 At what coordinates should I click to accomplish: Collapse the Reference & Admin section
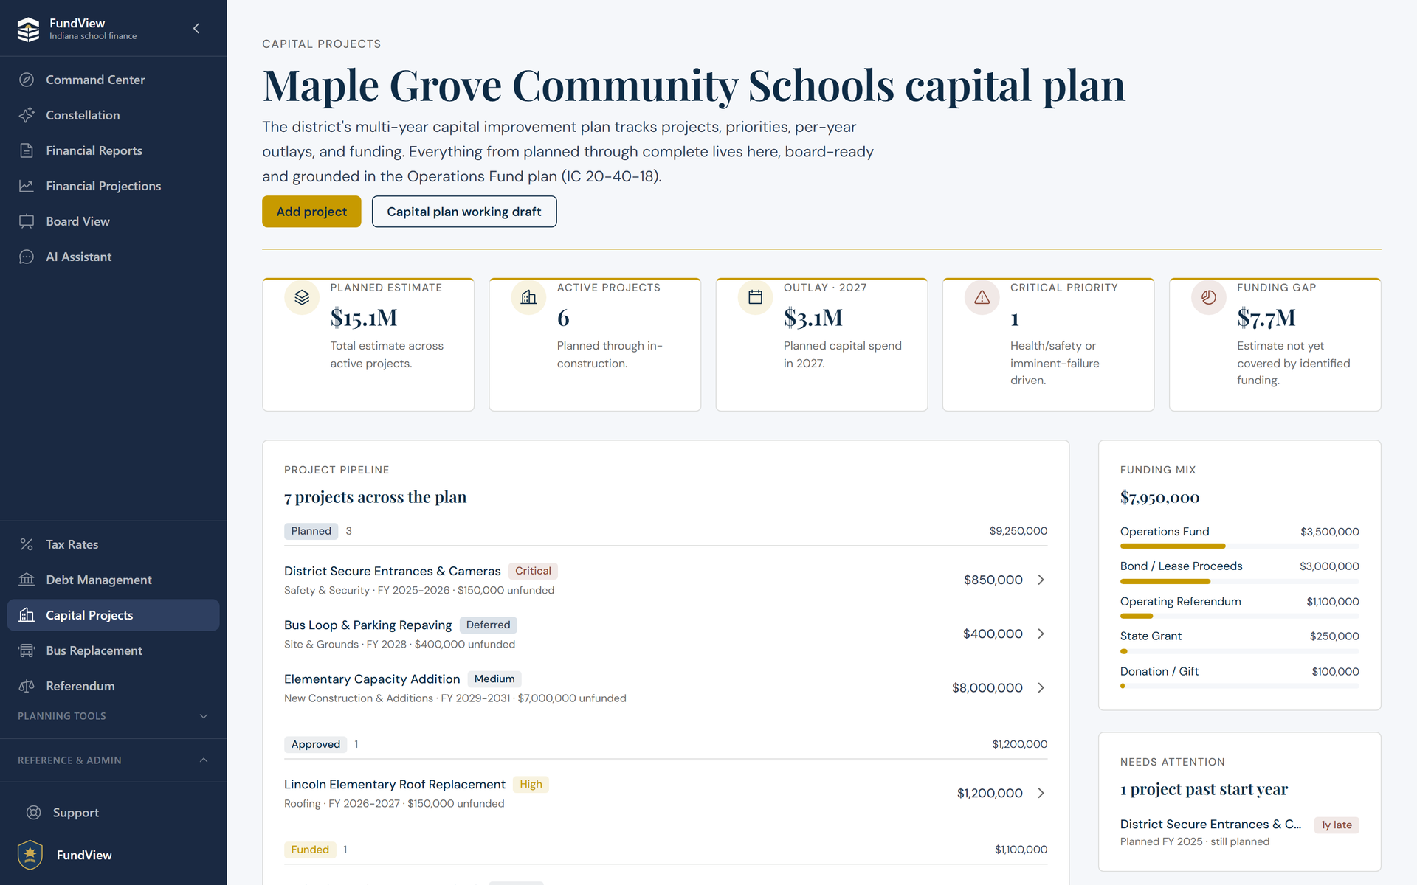113,760
